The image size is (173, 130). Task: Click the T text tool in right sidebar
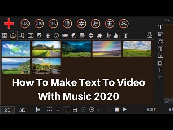(160, 27)
